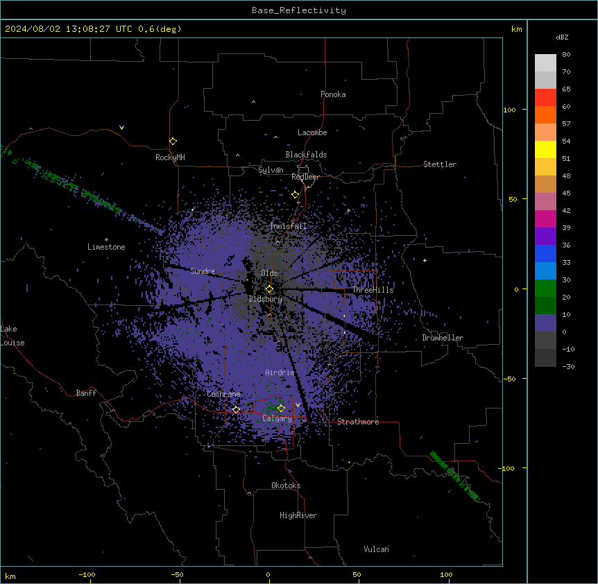Select the 2024/08/02 13:08:27 UTC timestamp

pos(69,29)
